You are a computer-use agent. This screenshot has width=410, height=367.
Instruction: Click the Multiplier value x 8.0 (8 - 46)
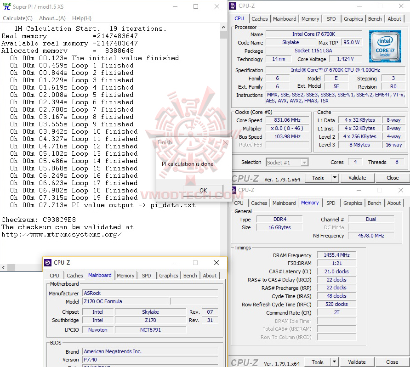pyautogui.click(x=287, y=128)
